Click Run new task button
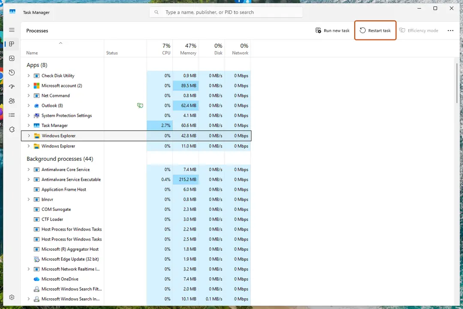 point(332,30)
